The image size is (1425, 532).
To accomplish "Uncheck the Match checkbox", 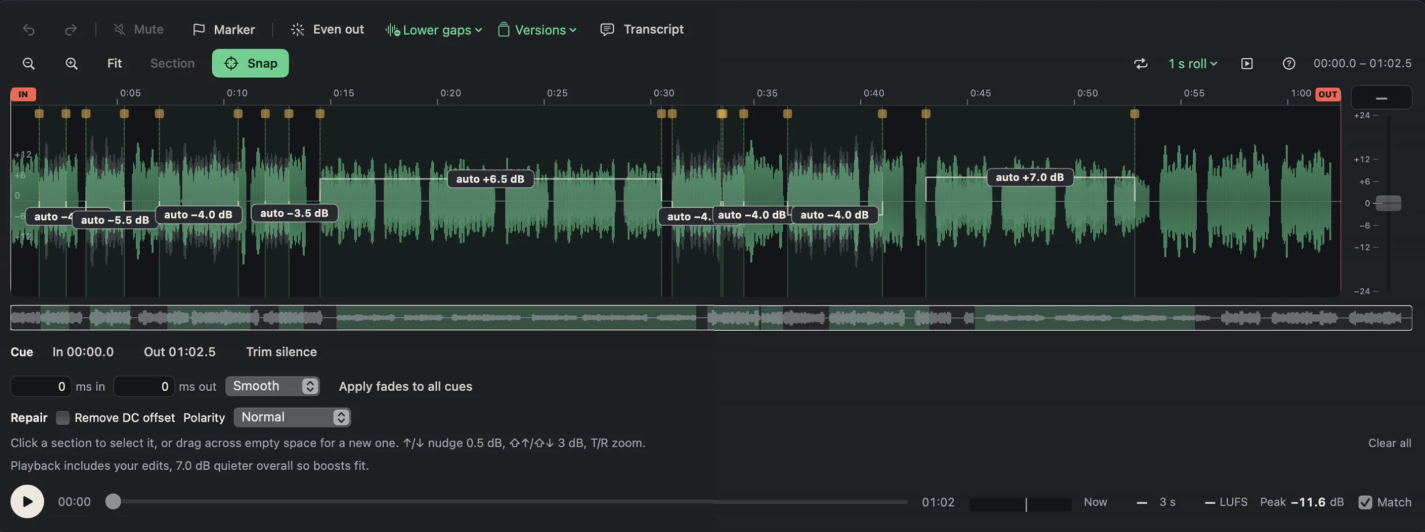I will pyautogui.click(x=1365, y=502).
